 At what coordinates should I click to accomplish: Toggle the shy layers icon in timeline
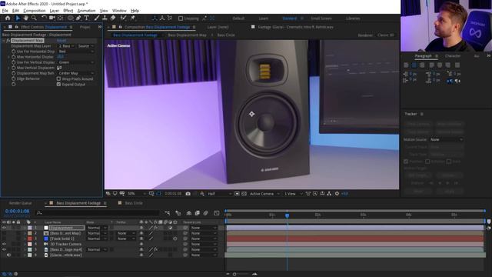(189, 213)
